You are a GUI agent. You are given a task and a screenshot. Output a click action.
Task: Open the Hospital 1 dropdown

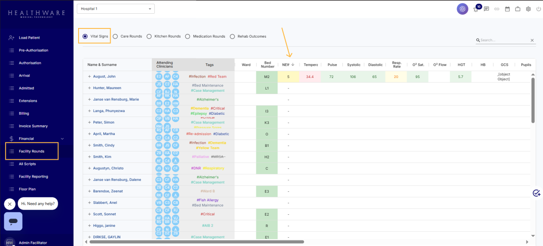tap(116, 9)
